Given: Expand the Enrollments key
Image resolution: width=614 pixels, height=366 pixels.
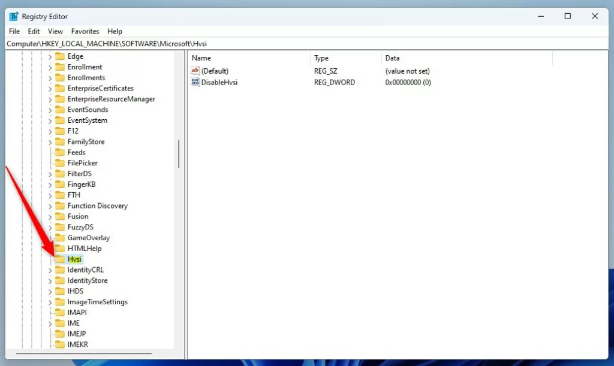Looking at the screenshot, I should click(x=50, y=78).
